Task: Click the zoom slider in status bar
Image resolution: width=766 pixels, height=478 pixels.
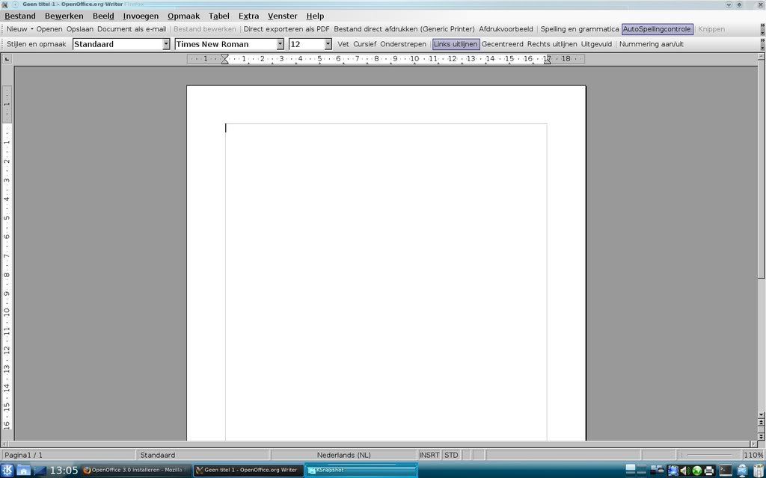Action: point(708,455)
